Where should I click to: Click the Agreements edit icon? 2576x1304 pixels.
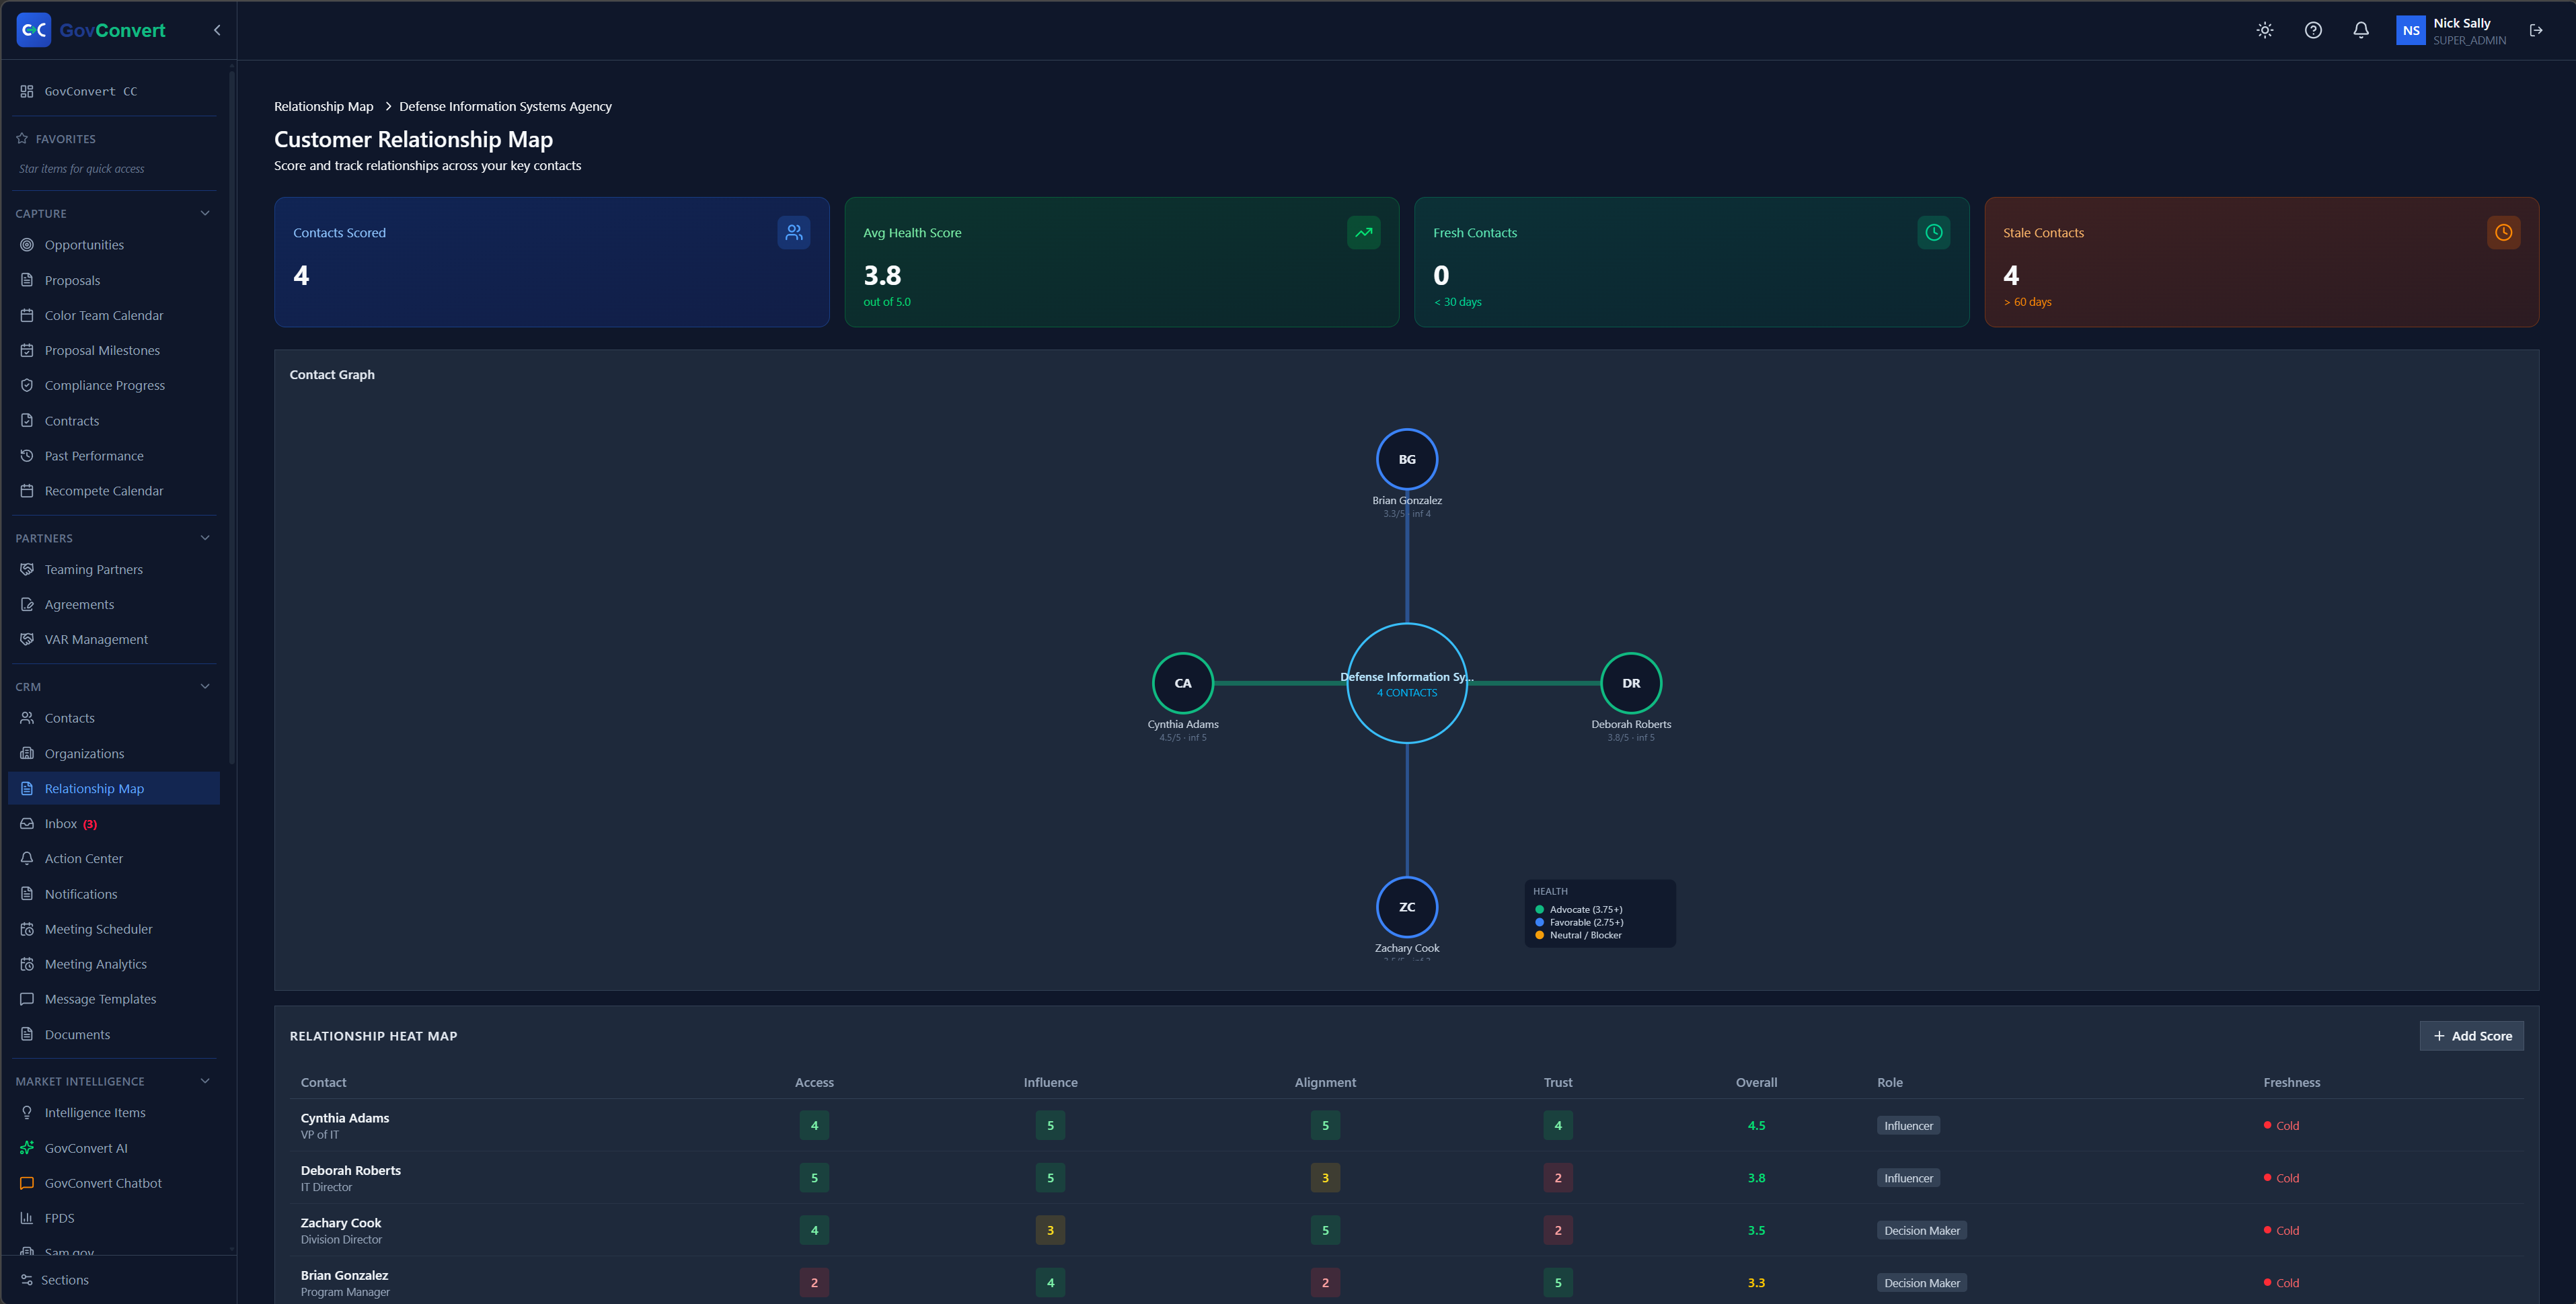pos(27,604)
